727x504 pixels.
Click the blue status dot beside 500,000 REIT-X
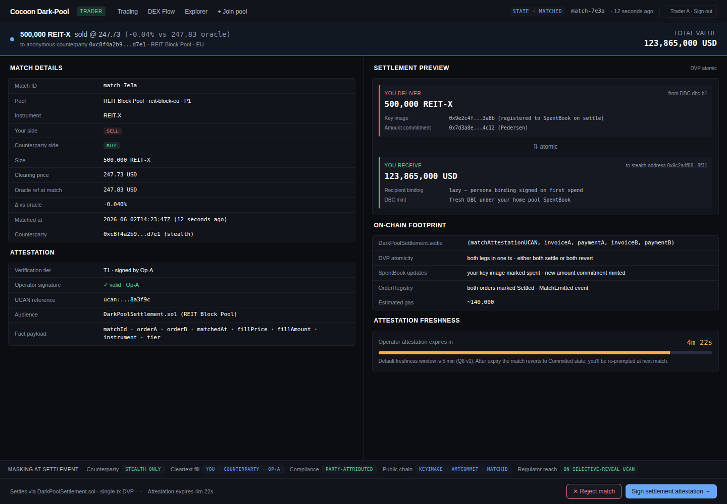tap(12, 39)
